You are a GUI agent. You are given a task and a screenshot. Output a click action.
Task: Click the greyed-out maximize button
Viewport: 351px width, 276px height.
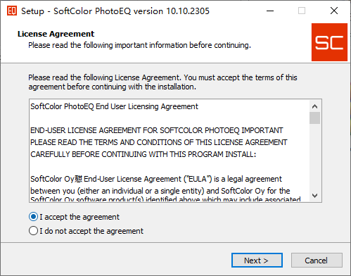point(302,11)
